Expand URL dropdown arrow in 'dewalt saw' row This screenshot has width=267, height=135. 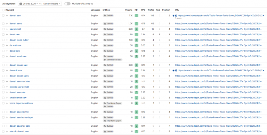point(264,16)
